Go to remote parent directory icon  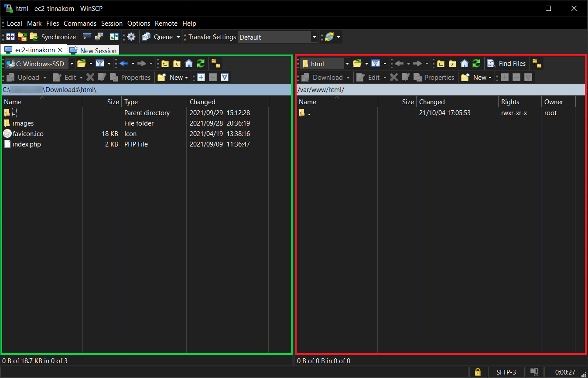tap(441, 64)
